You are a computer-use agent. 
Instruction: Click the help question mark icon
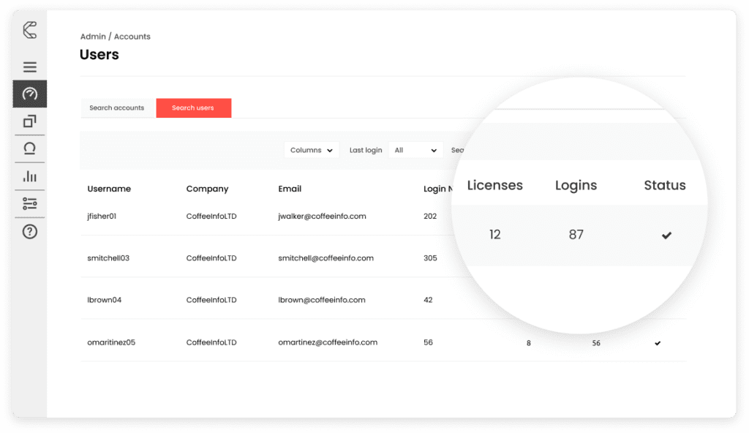(x=30, y=232)
